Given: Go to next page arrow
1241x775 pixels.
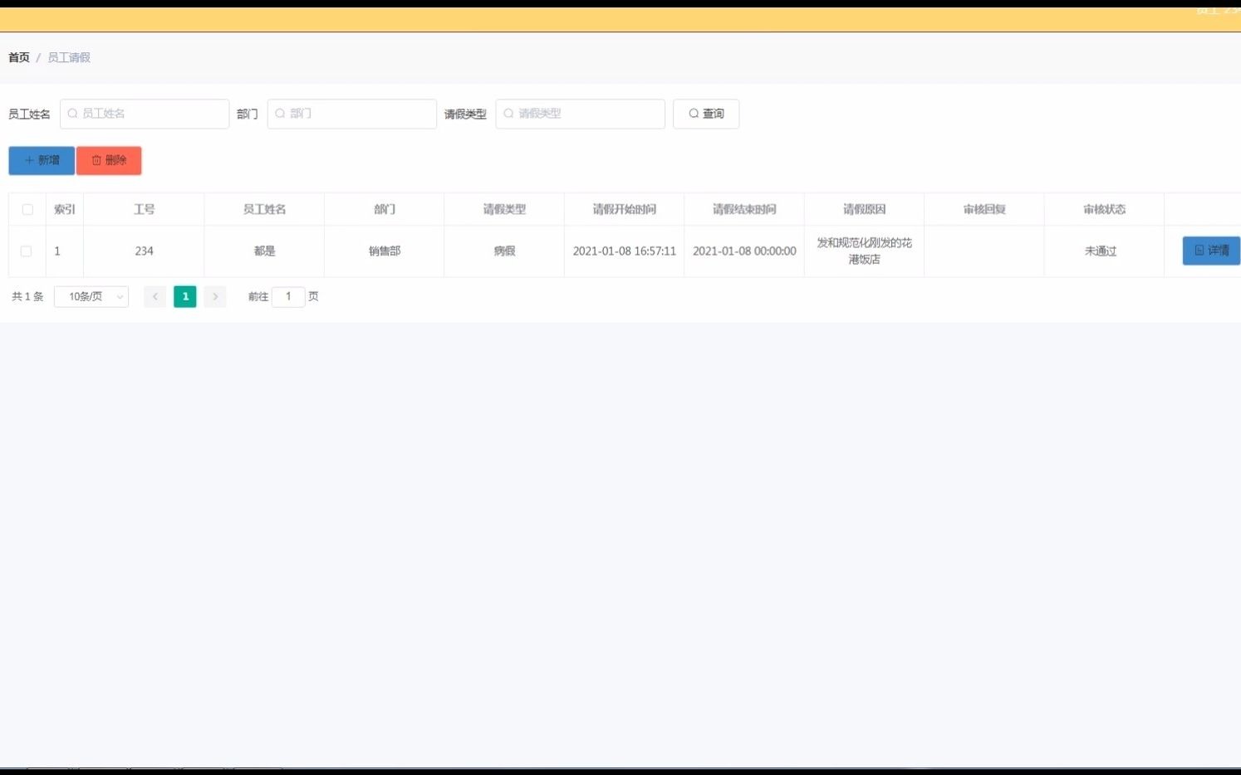Looking at the screenshot, I should tap(215, 296).
